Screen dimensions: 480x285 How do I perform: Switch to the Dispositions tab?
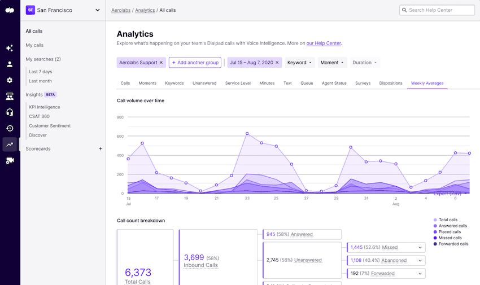(x=391, y=83)
